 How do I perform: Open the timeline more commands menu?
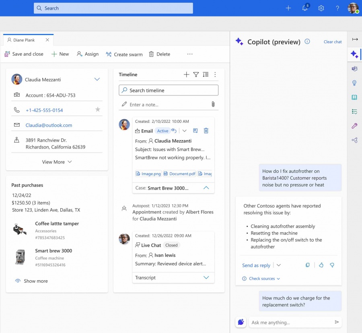[215, 74]
